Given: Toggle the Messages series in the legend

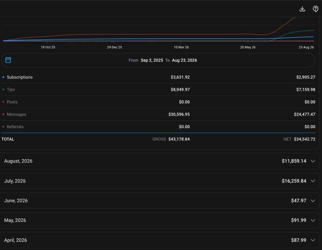Looking at the screenshot, I should [x=14, y=114].
